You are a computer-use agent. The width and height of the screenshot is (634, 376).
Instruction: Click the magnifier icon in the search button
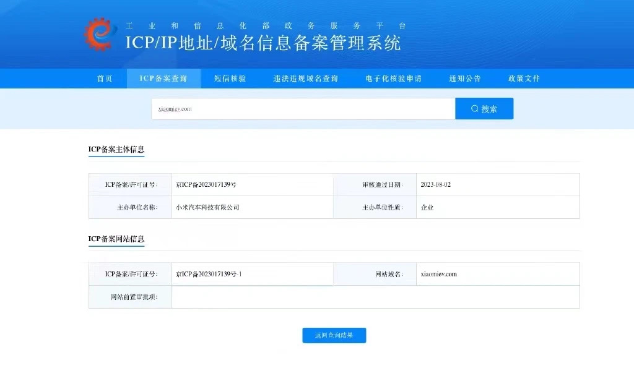[474, 109]
